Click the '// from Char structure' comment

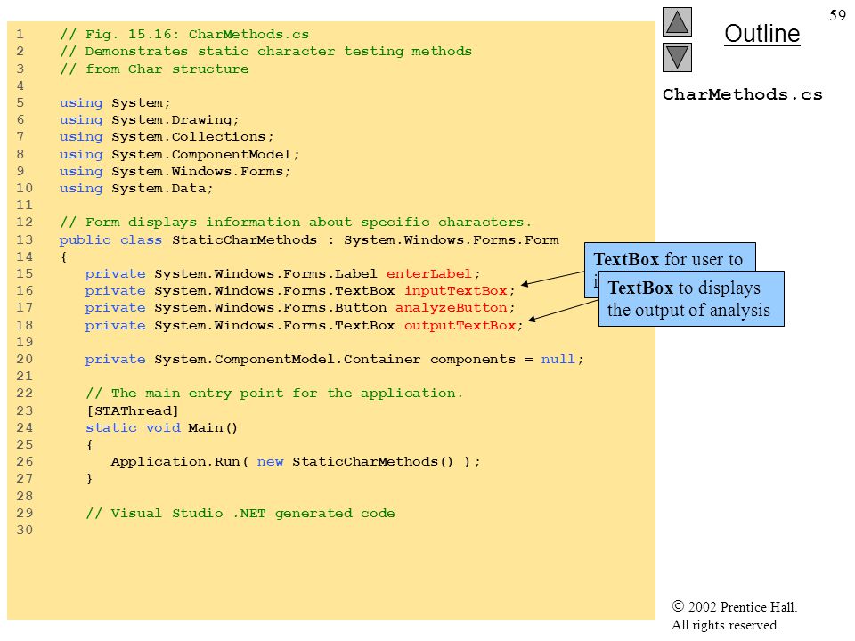(154, 69)
